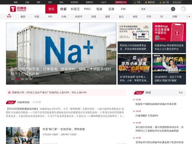Screen dimensions: 192x144
Task: Select the 推荐 category
Action: click(x=9, y=16)
